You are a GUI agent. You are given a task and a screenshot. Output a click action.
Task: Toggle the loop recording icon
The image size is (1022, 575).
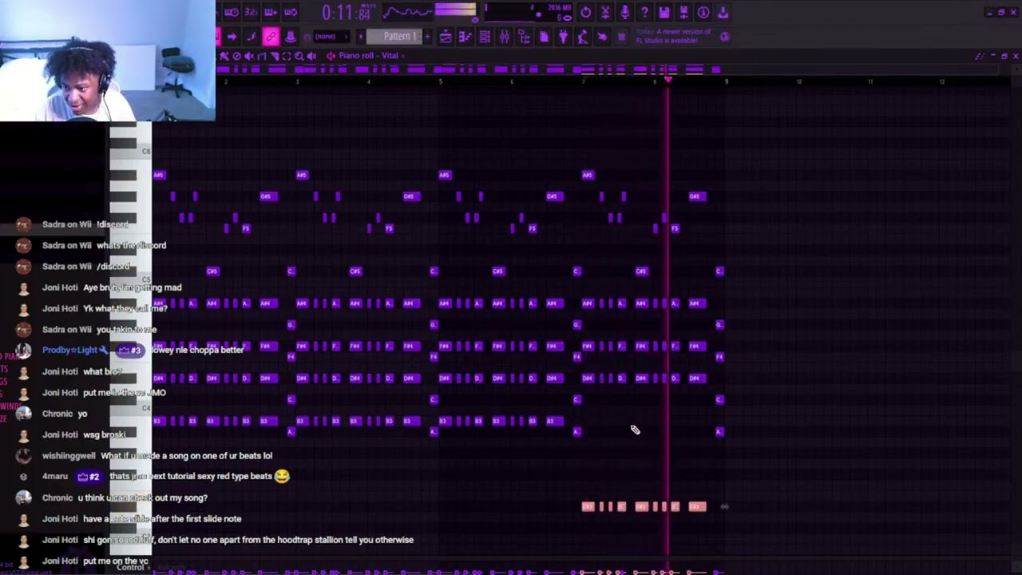[x=291, y=12]
